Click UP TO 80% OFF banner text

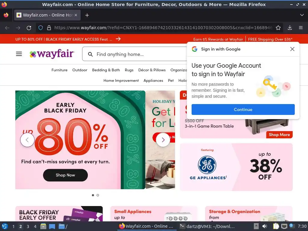[x=64, y=39]
